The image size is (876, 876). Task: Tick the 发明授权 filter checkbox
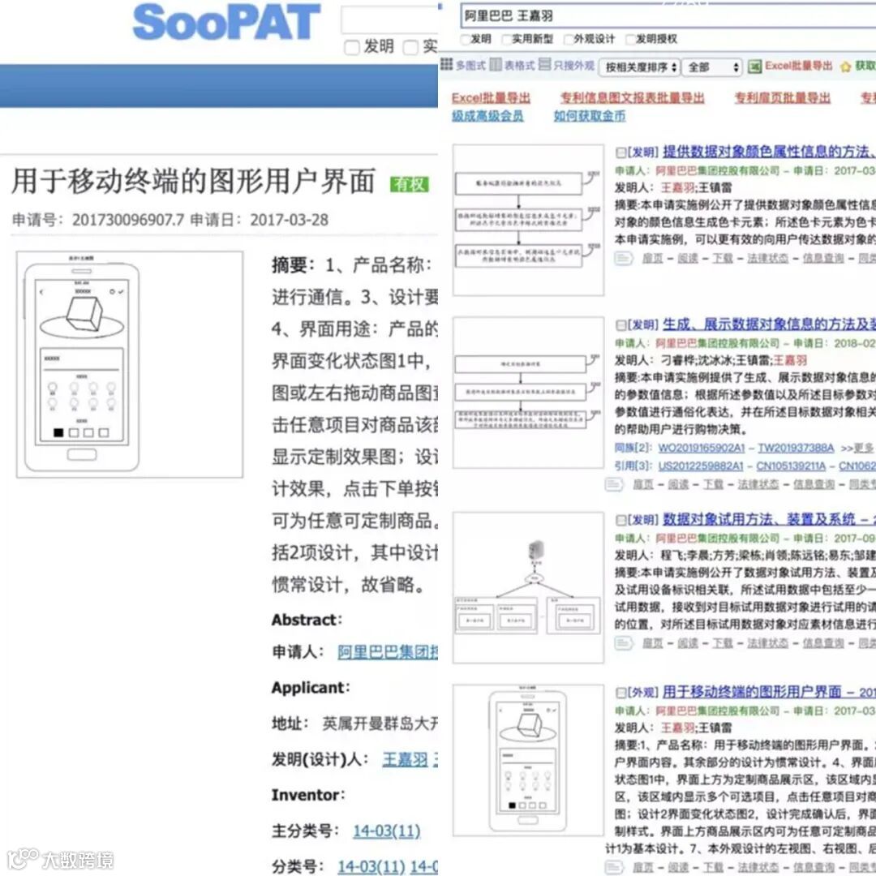(x=631, y=39)
